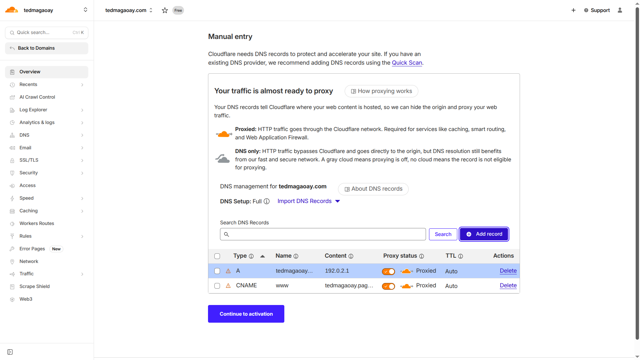640x360 pixels.
Task: Open AI Crawl Control in sidebar
Action: [x=37, y=97]
